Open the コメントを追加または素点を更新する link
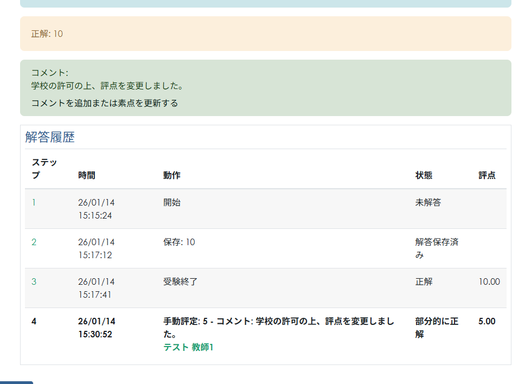Viewport: 525px width, 384px height. coord(104,103)
